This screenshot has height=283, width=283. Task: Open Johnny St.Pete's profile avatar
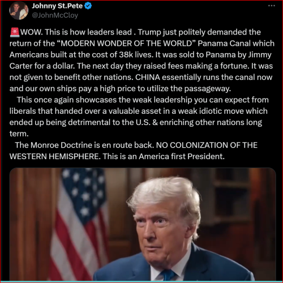(x=19, y=11)
